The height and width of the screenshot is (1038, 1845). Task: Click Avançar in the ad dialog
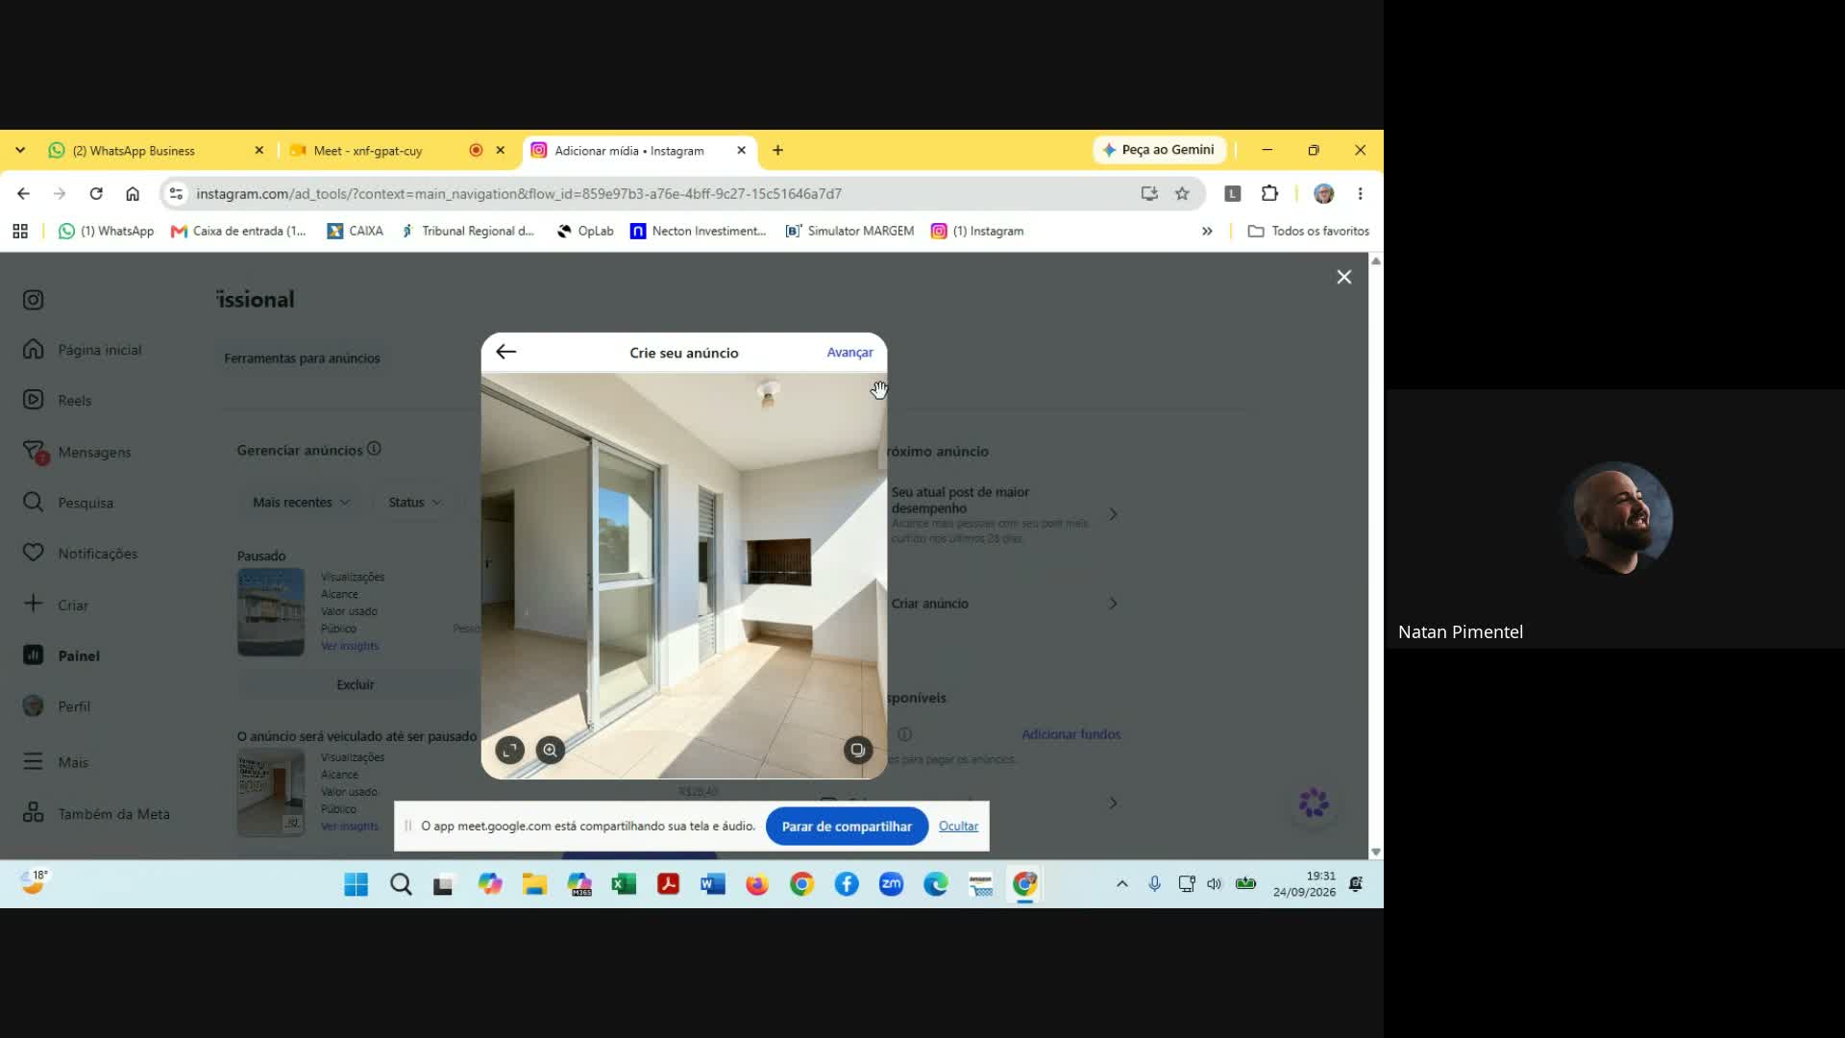point(849,353)
